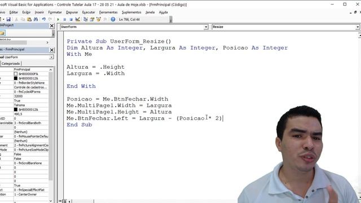Run the macro with the green play icon
Viewport: 361px width, 203px height.
pos(58,19)
